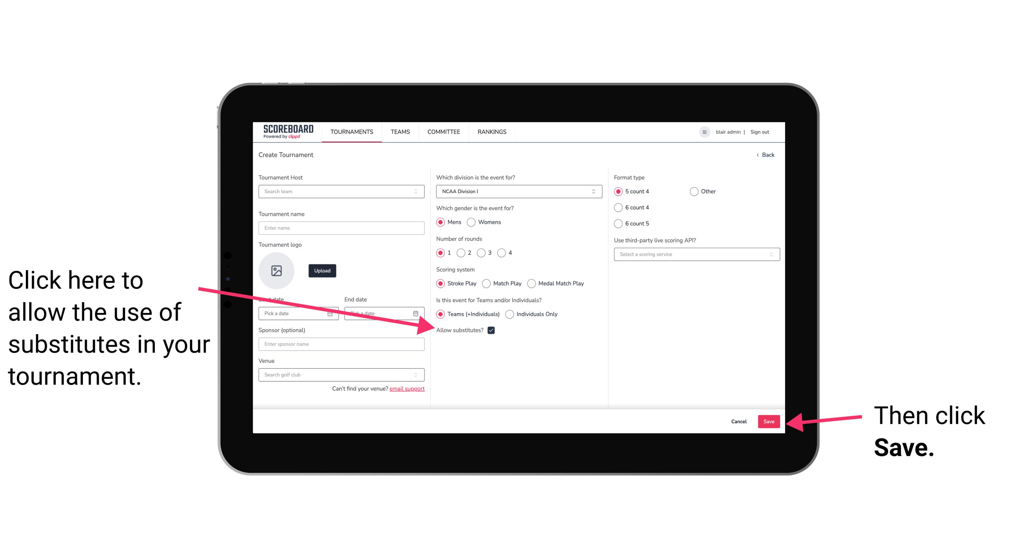Click the Cancel button

coord(739,421)
